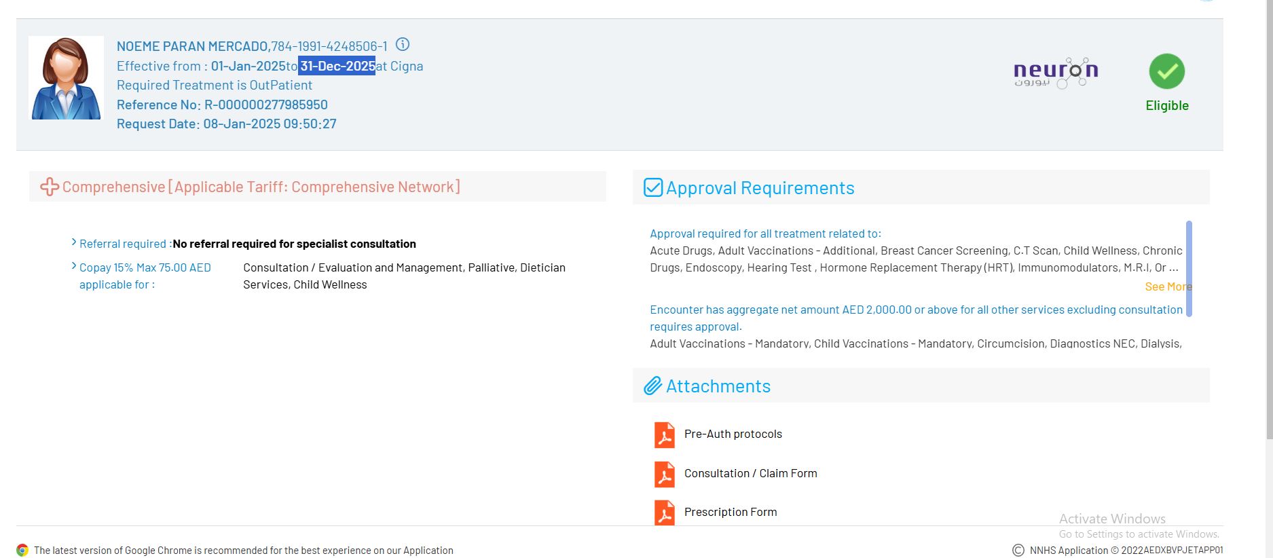
Task: Click the Approval Requirements checkbox icon
Action: [x=652, y=187]
